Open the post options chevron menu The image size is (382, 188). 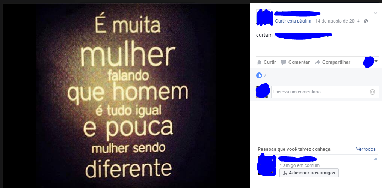(x=375, y=13)
